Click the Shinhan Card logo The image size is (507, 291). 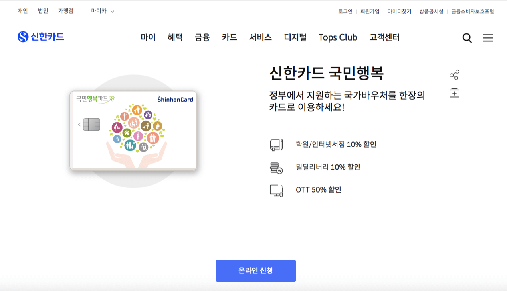[x=41, y=36]
